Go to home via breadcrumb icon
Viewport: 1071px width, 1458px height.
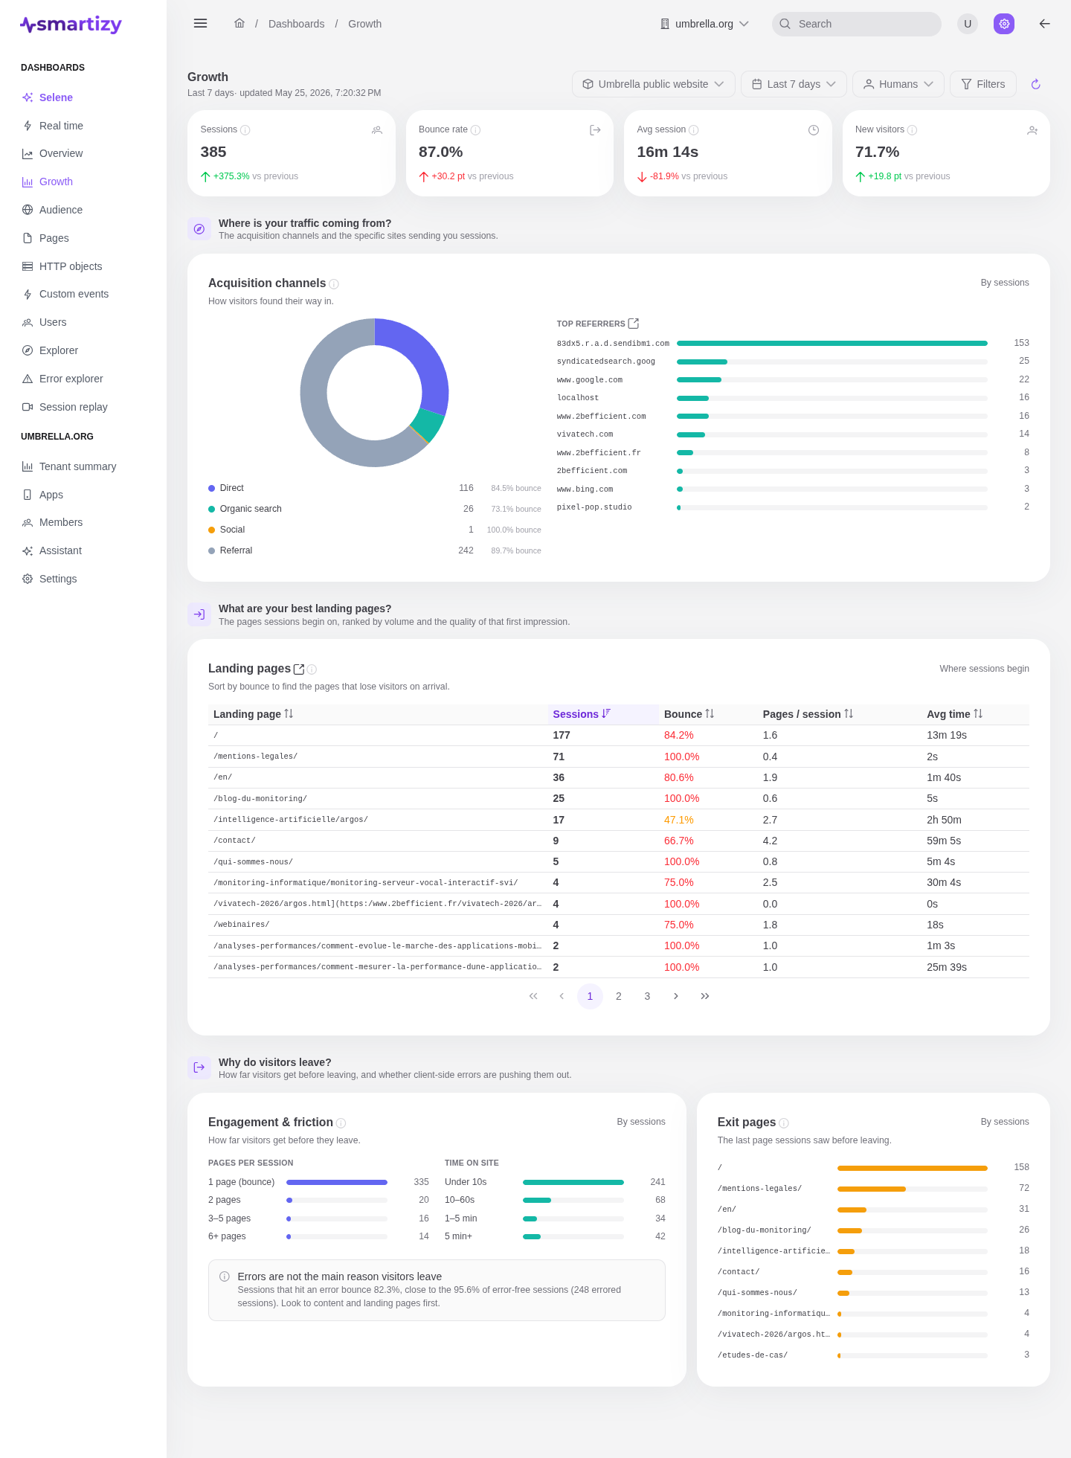coord(239,23)
